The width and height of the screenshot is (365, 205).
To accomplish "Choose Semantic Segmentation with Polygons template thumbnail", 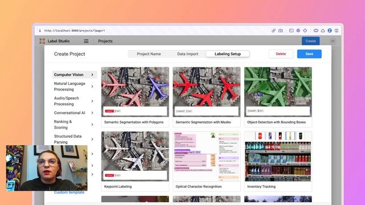I will click(x=135, y=92).
